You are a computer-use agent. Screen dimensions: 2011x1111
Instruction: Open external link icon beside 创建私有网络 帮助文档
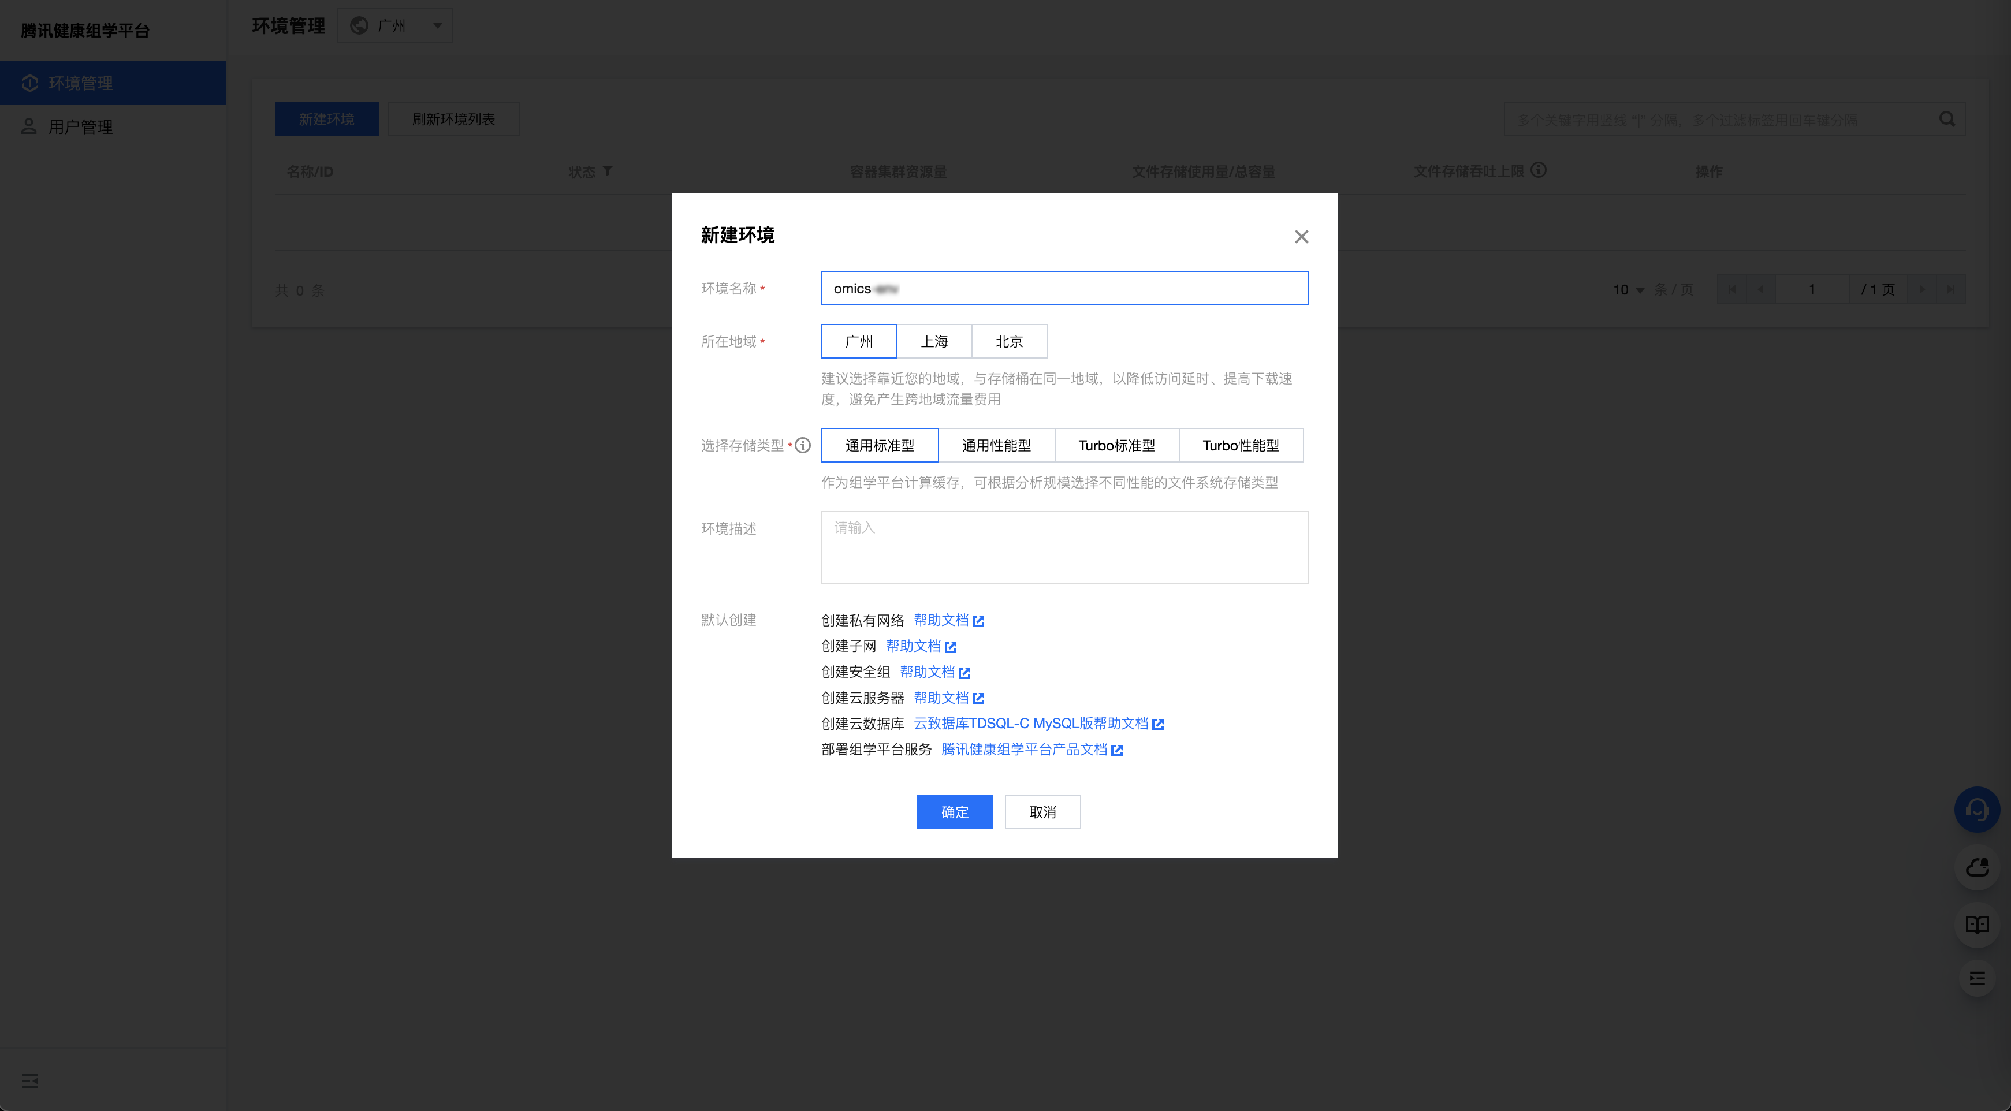[x=978, y=621]
